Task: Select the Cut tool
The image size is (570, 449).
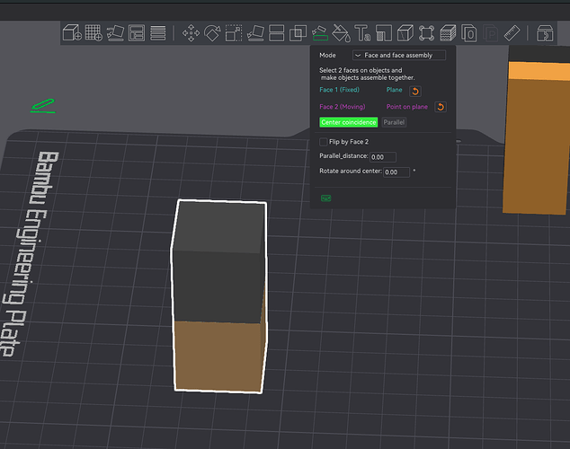Action: (x=276, y=33)
